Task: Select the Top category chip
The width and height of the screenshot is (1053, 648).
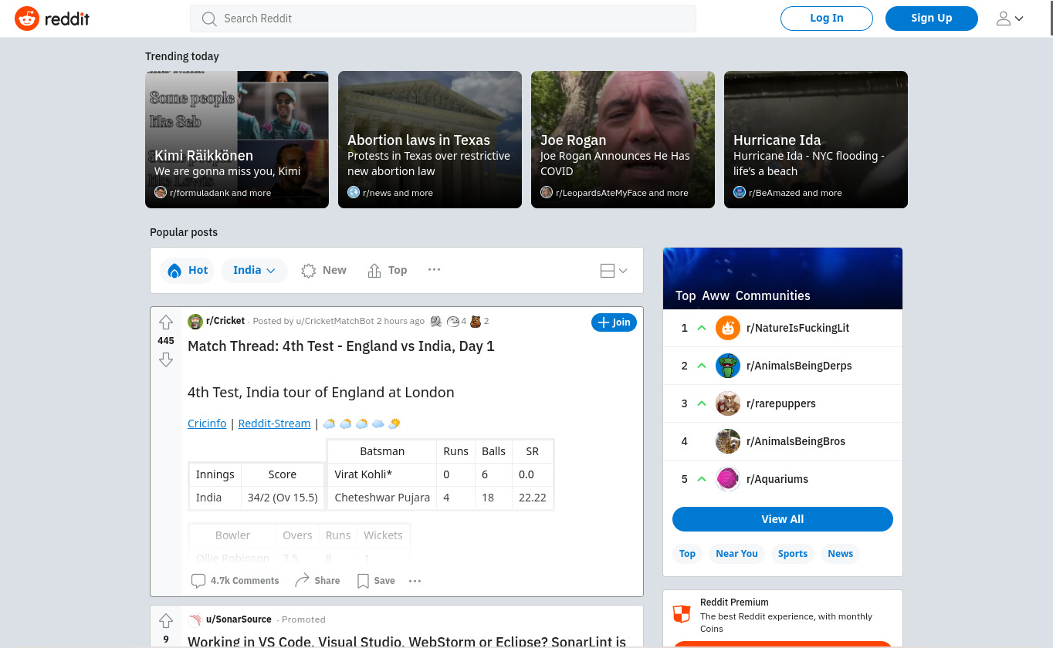Action: click(x=687, y=554)
